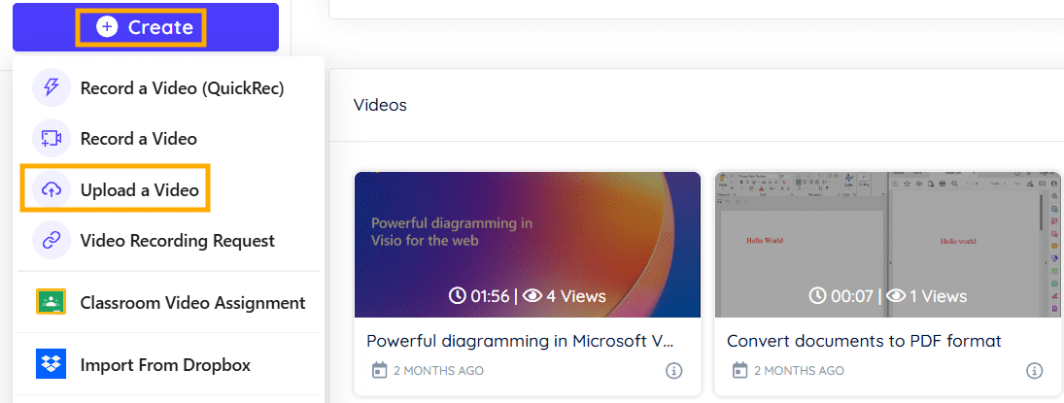
Task: Click info icon on Powerful diagramming card
Action: (x=673, y=370)
